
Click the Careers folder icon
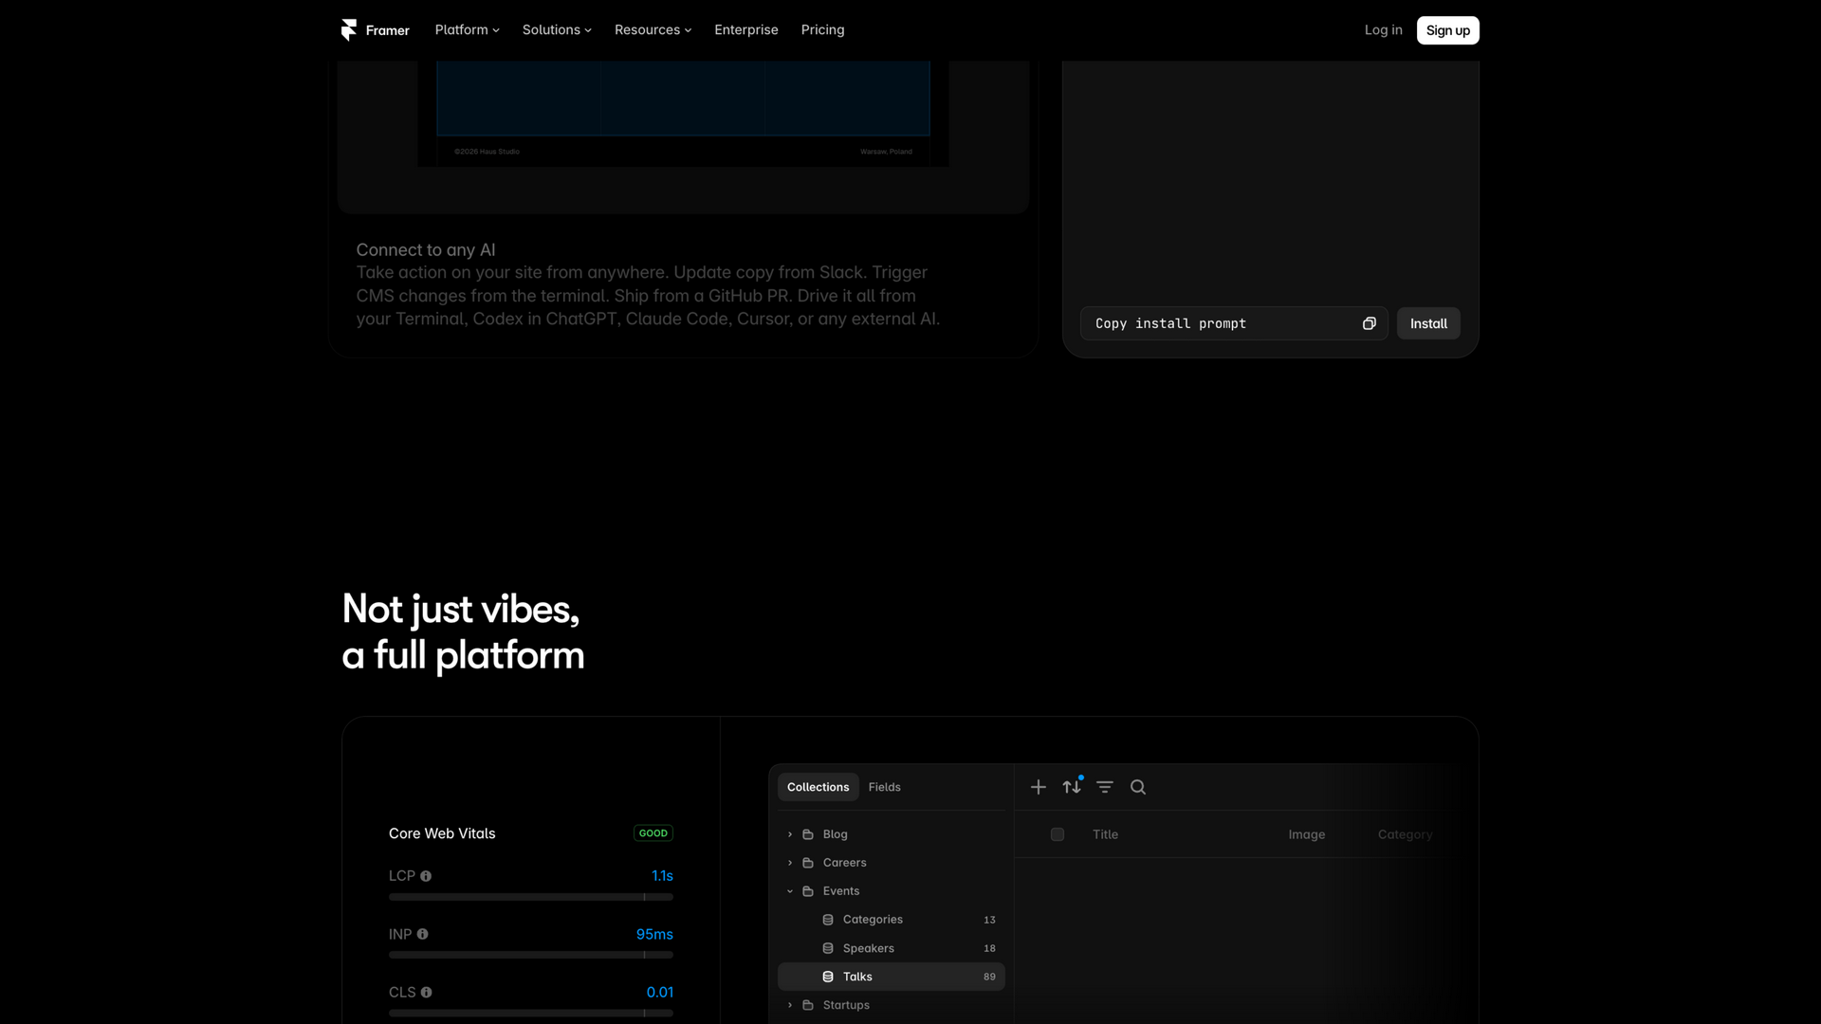(808, 863)
